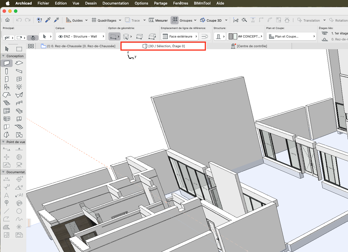Toggle the Trace reference
The image size is (348, 252).
[x=132, y=20]
